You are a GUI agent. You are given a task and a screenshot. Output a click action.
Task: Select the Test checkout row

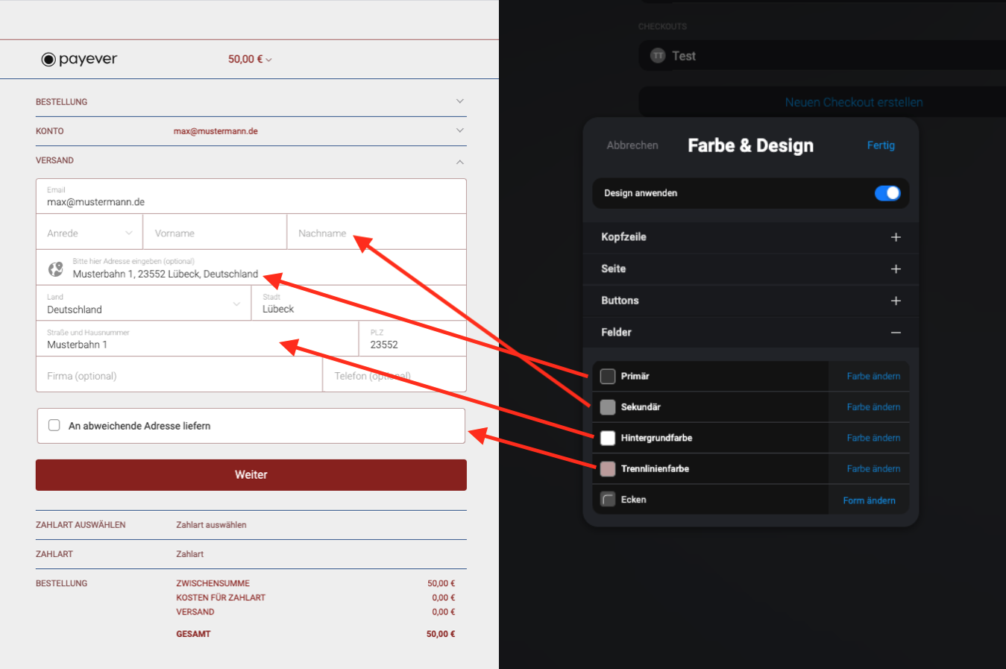click(823, 56)
